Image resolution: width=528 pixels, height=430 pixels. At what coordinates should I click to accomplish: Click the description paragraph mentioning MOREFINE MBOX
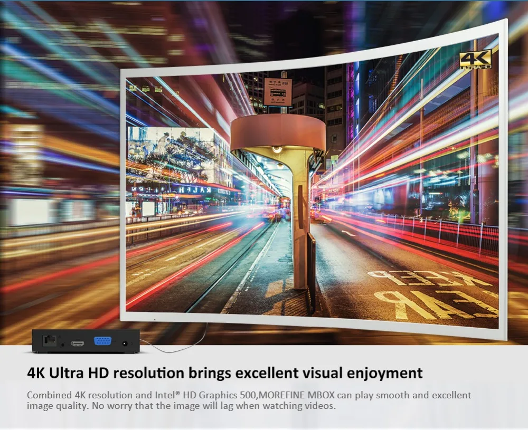coord(249,400)
